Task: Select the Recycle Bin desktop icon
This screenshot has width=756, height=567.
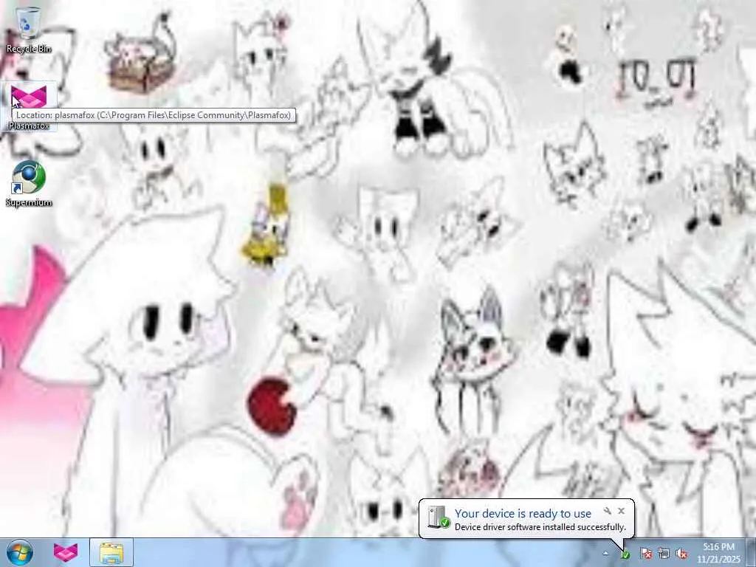Action: click(29, 29)
